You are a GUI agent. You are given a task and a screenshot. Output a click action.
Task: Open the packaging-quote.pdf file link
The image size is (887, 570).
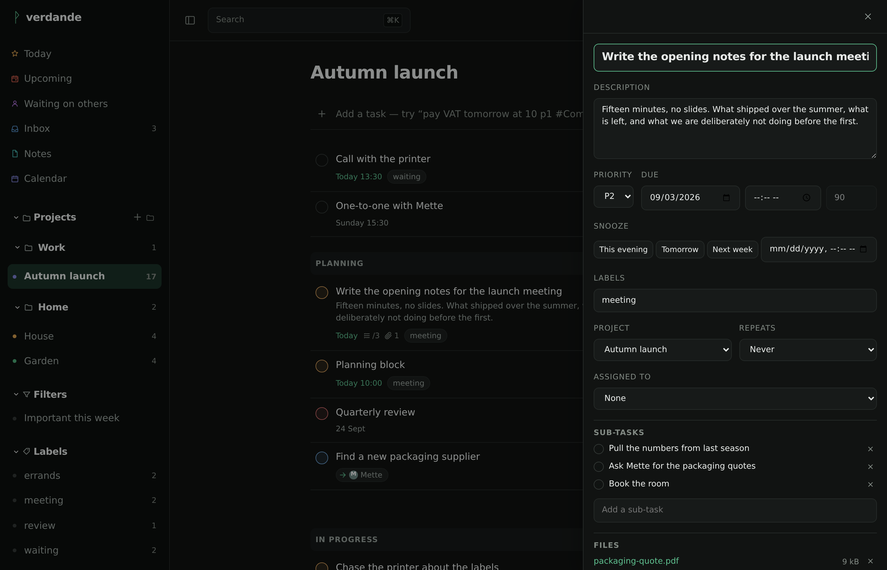point(636,561)
